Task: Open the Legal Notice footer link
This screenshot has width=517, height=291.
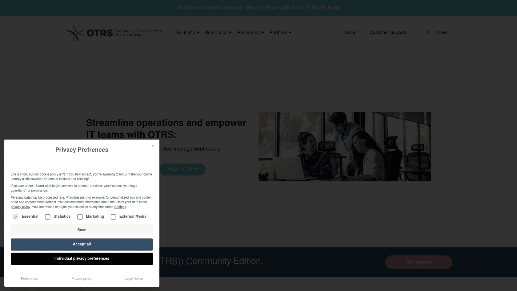Action: coord(134,279)
